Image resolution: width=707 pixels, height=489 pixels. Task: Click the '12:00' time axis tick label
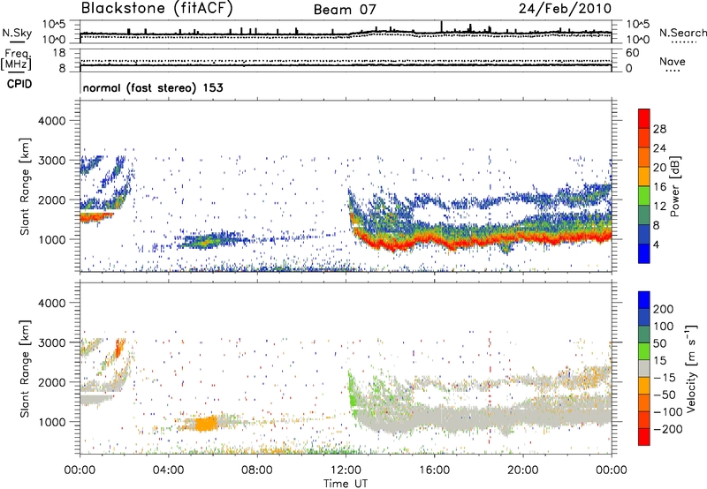pyautogui.click(x=346, y=470)
